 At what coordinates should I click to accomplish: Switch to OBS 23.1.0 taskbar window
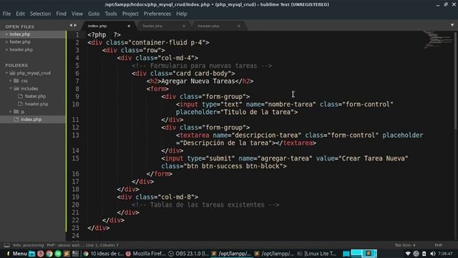189,254
